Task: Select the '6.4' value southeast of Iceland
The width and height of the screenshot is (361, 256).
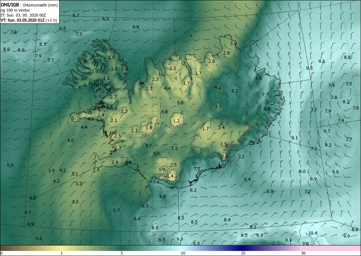Action: click(247, 179)
